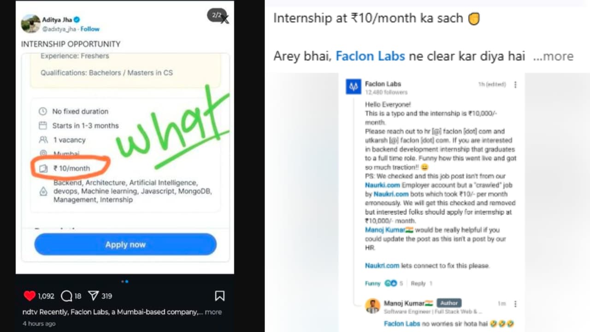Reply to Manoj Kumar's comment
The image size is (590, 332).
(419, 284)
